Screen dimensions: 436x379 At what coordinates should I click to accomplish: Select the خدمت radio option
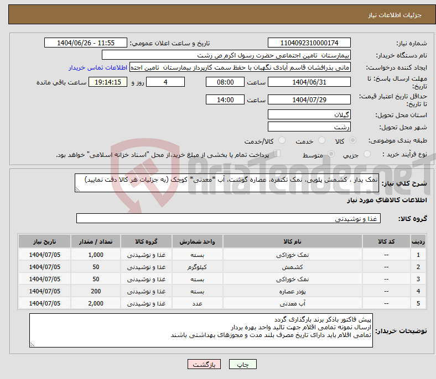pos(322,141)
